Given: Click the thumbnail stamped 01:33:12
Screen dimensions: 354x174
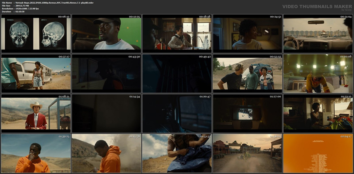Looking at the screenshot, I should (318, 113).
